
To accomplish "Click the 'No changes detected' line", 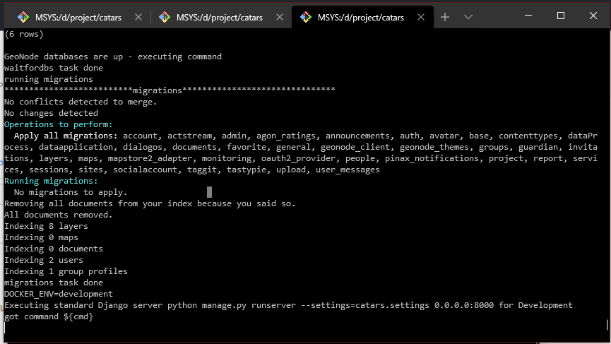I will pyautogui.click(x=51, y=113).
